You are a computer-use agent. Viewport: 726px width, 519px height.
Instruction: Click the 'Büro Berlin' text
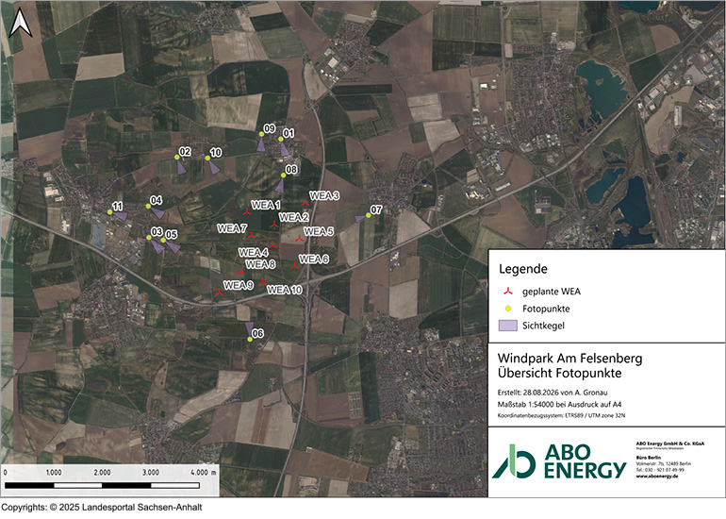coord(649,458)
